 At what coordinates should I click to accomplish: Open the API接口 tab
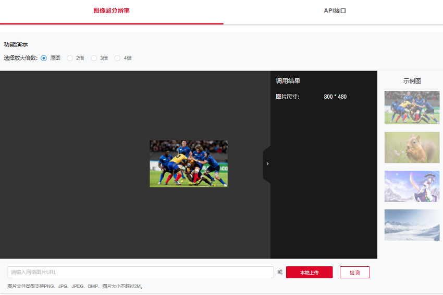(x=335, y=11)
